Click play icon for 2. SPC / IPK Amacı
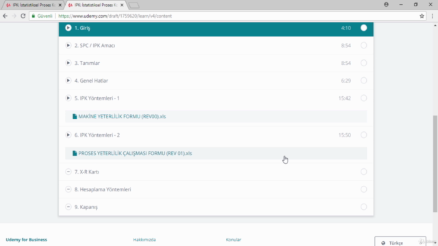This screenshot has width=438, height=246. [68, 46]
